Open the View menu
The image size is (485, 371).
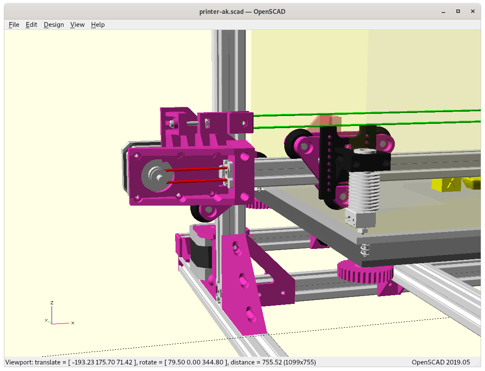pos(77,25)
